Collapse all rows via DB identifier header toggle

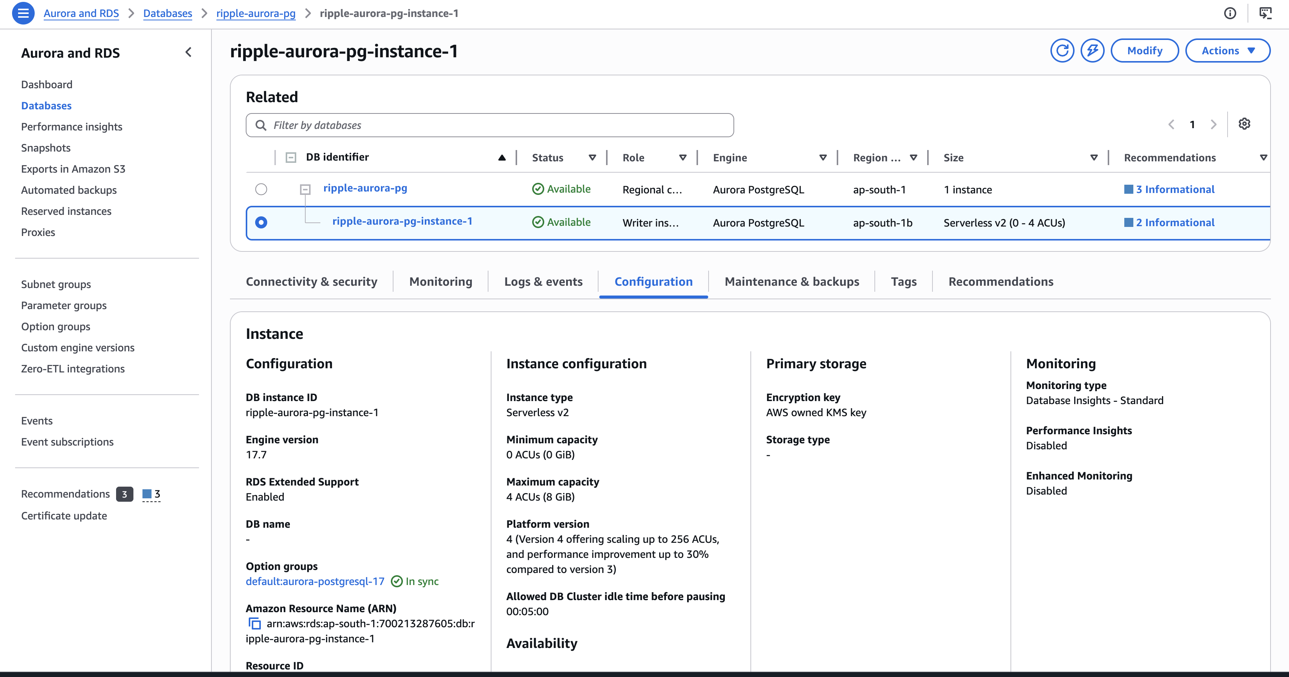(x=291, y=158)
